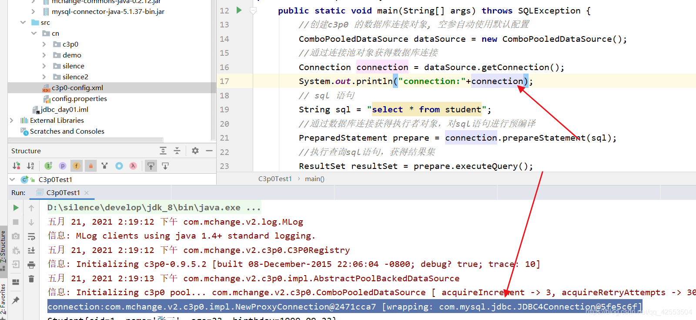Expand mysql-connector-java jar node

click(33, 12)
